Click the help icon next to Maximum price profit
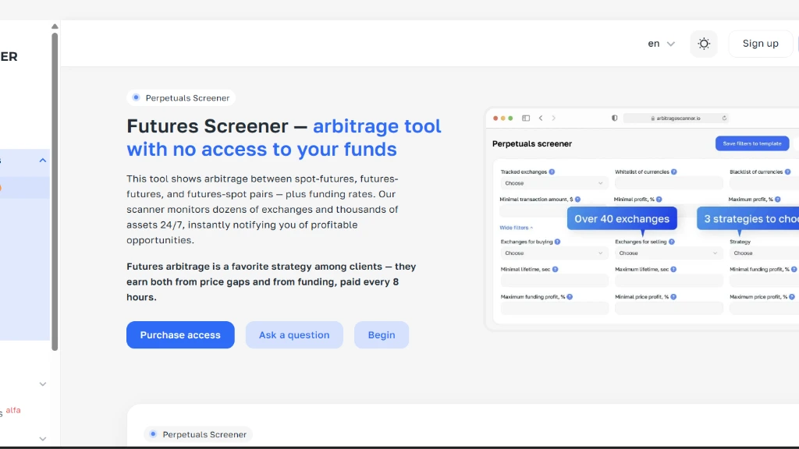This screenshot has height=449, width=799. pos(792,297)
